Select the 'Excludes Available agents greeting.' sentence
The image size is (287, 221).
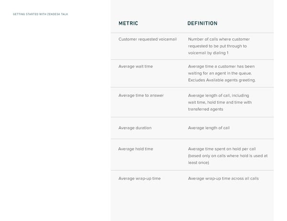coord(222,80)
